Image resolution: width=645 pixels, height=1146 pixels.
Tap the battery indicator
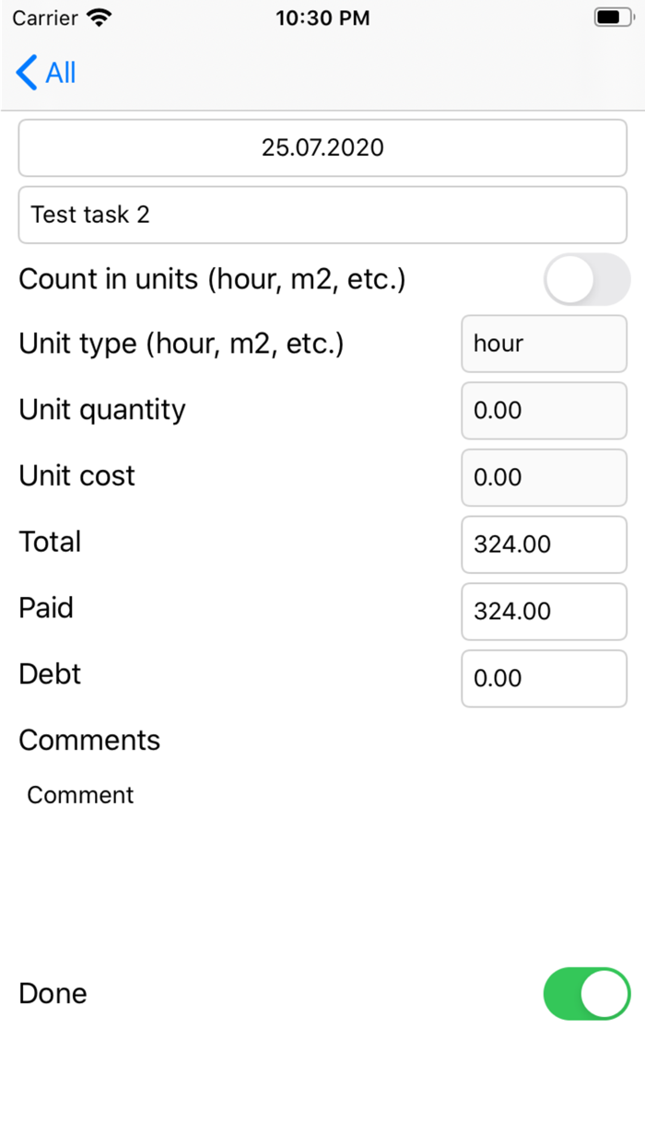coord(611,16)
